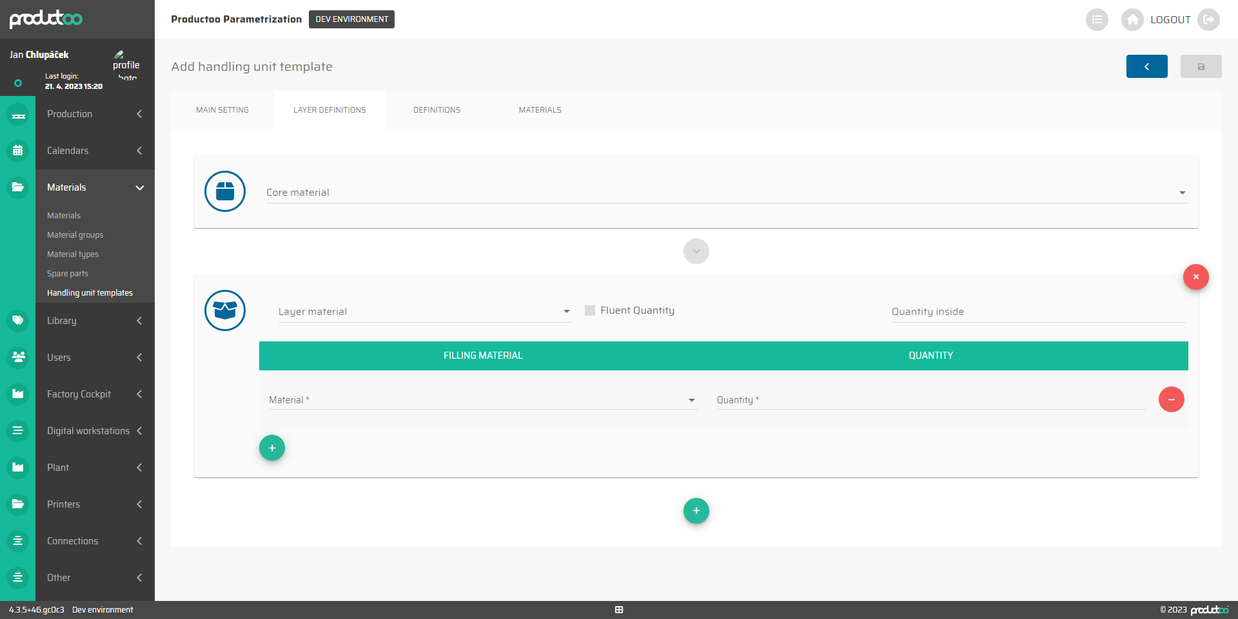Enable the Fluent Quantity checkbox
Viewport: 1238px width, 619px height.
tap(590, 310)
